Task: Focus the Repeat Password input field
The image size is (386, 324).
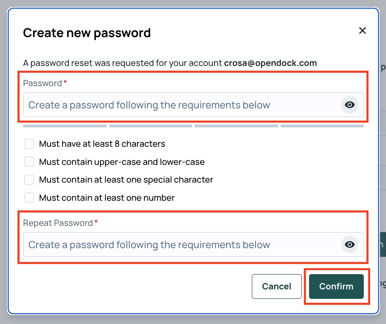Action: (193, 244)
